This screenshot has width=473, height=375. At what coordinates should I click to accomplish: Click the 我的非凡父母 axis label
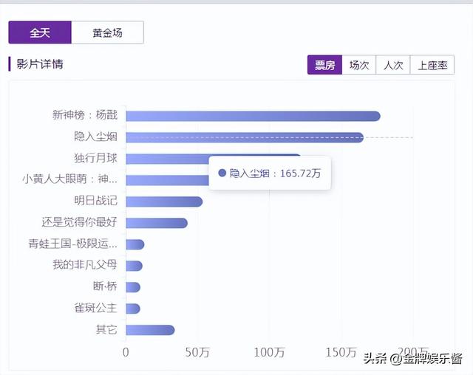point(85,264)
